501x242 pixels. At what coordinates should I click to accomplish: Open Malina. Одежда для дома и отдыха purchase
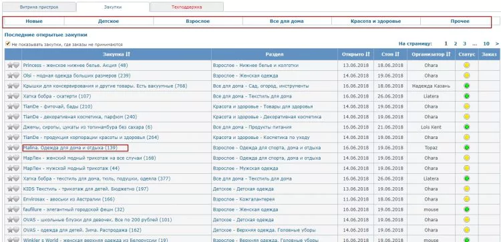click(x=70, y=148)
